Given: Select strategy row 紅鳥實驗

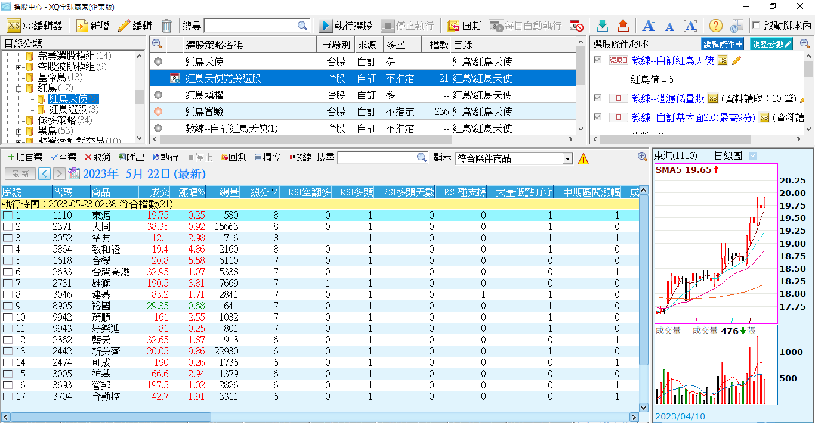Looking at the screenshot, I should coord(362,111).
